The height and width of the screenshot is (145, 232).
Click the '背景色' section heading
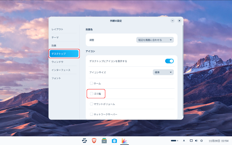[89, 30]
